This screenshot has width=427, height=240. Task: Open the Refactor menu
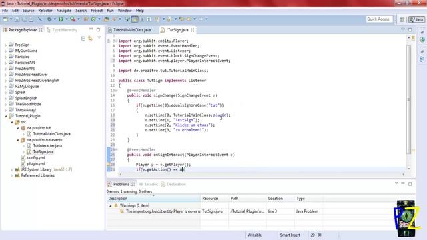(45, 11)
